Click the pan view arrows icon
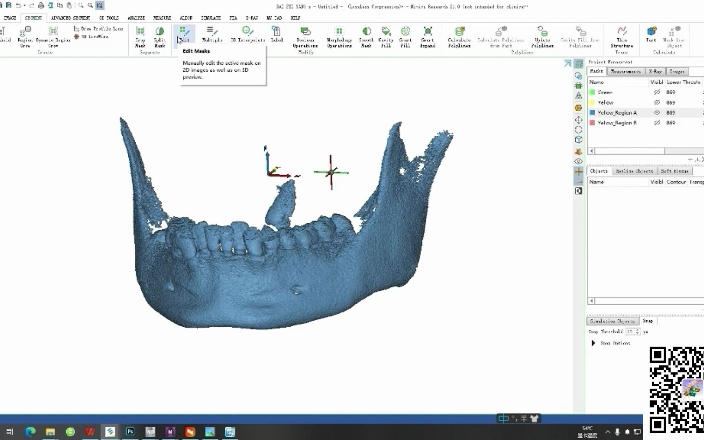Viewport: 704px width, 440px height. (x=579, y=120)
